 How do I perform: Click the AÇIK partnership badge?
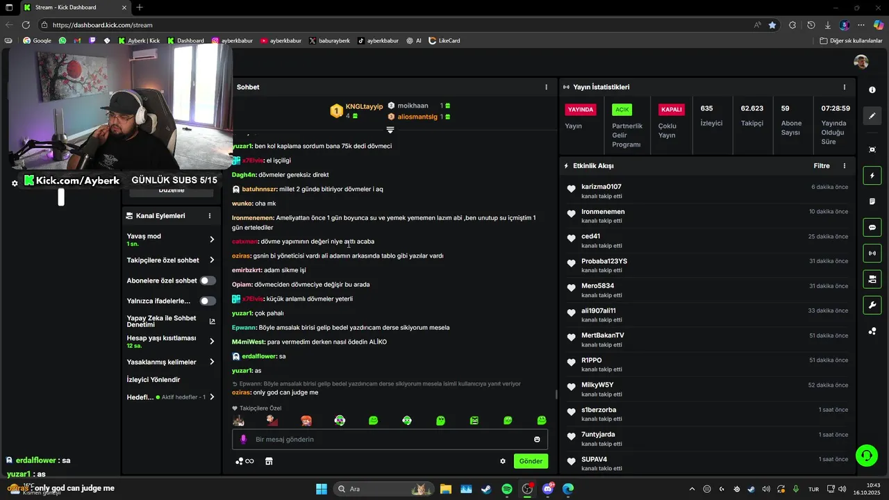tap(622, 110)
